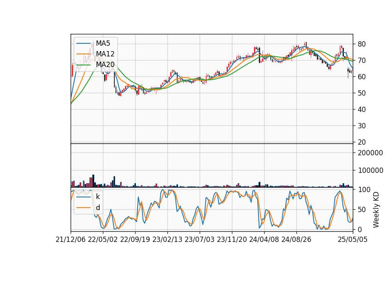Click the 23/02/13 date label
This screenshot has height=282, width=392.
tap(167, 239)
